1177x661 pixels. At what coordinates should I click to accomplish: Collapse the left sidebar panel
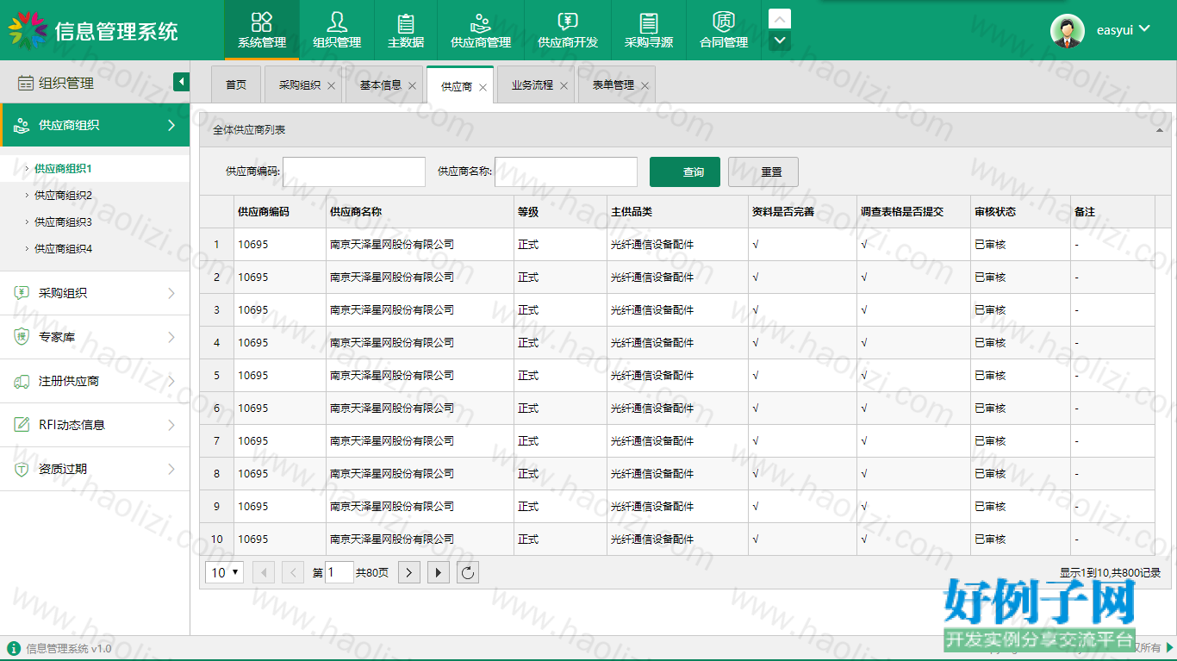181,82
